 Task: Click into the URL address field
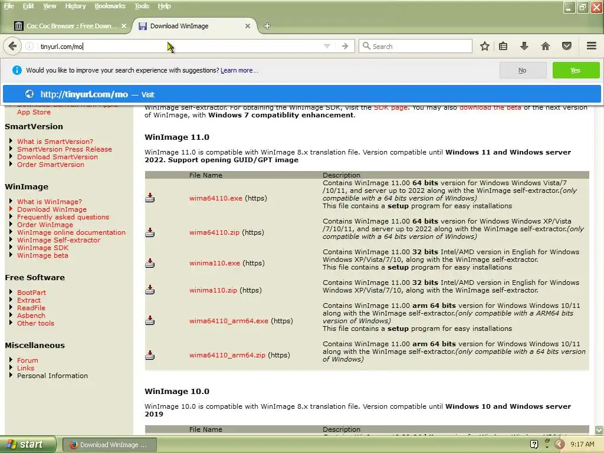point(177,46)
